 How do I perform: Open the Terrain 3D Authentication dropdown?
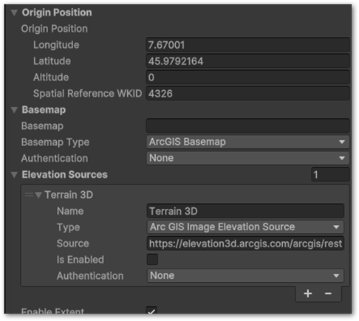click(x=245, y=275)
